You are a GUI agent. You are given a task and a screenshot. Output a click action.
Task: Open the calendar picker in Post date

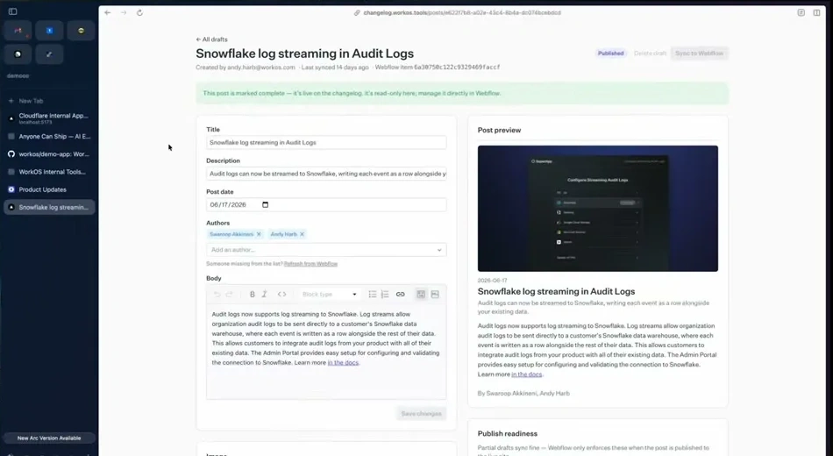point(266,204)
